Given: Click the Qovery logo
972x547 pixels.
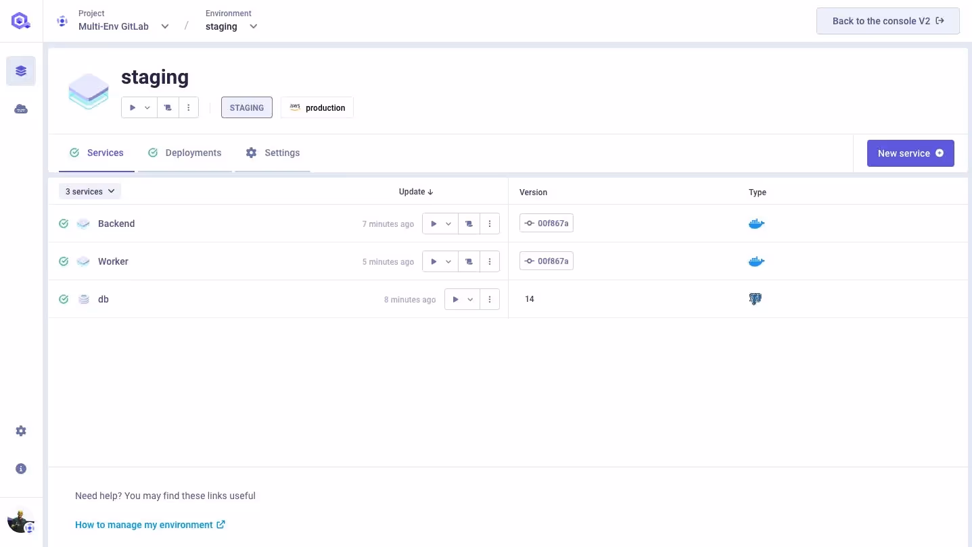Looking at the screenshot, I should click(x=20, y=20).
